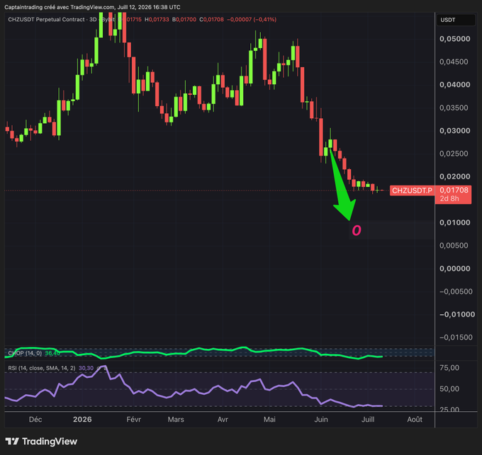Click the CHOP value 36,40
Viewport: 482px width, 455px height.
[52, 353]
